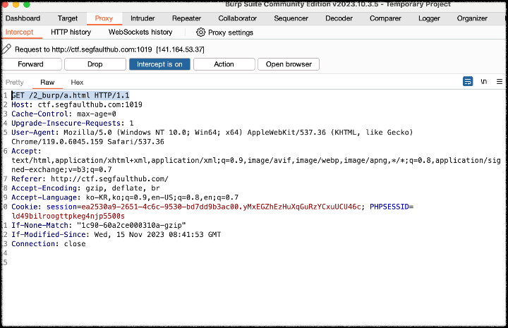Forward the intercepted request
The height and width of the screenshot is (328, 508).
[31, 64]
